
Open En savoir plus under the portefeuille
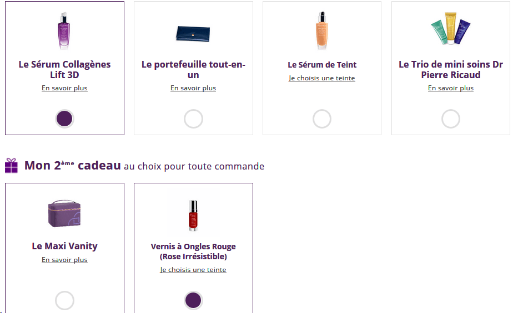[x=193, y=88]
